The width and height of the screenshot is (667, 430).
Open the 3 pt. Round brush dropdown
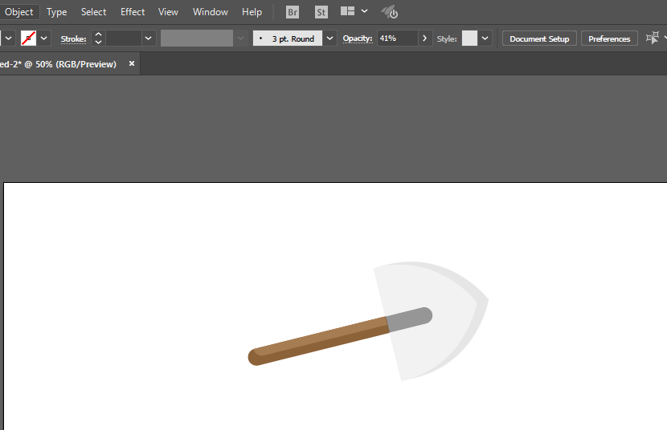(329, 39)
